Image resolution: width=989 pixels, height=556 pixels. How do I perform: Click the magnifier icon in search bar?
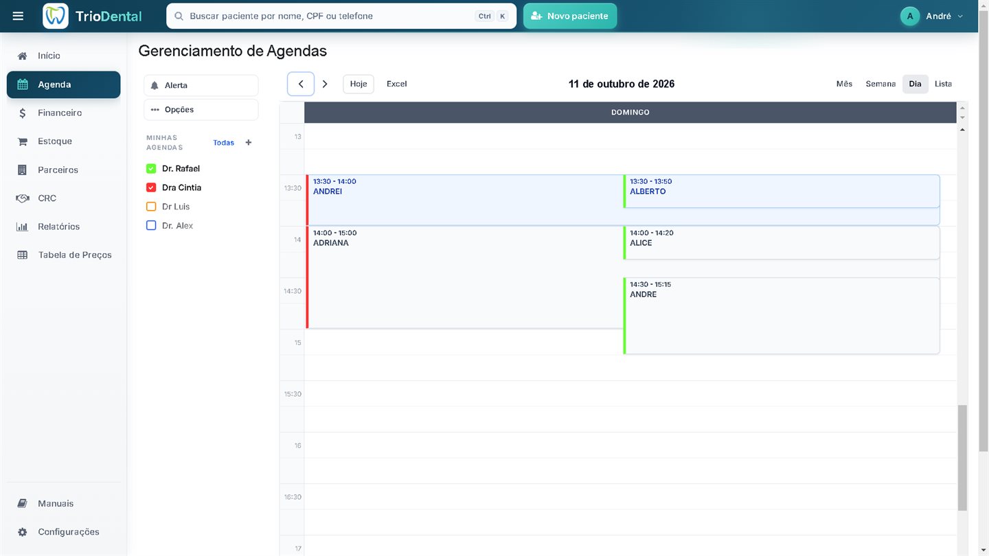(179, 16)
